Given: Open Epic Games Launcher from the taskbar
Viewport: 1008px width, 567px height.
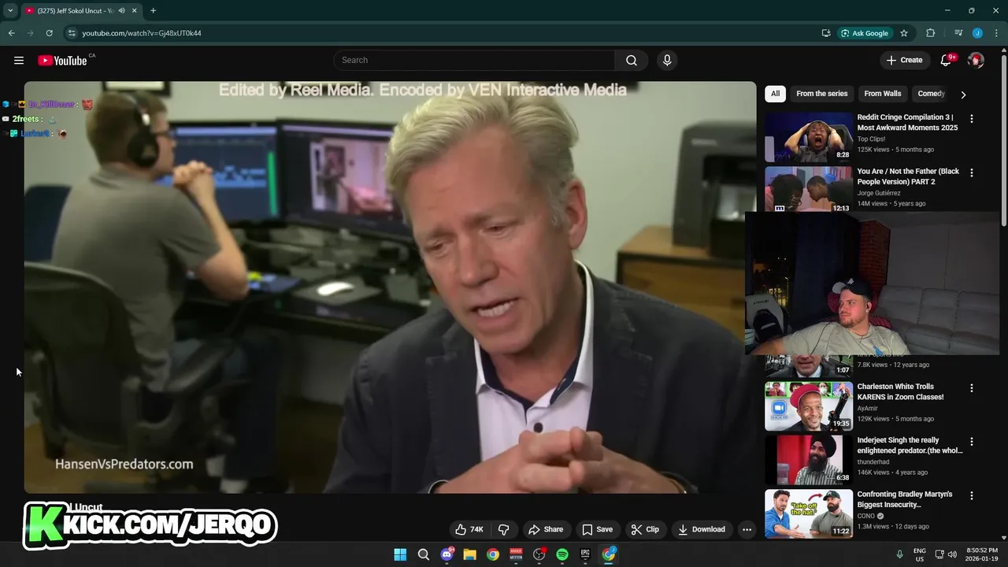Looking at the screenshot, I should (586, 554).
